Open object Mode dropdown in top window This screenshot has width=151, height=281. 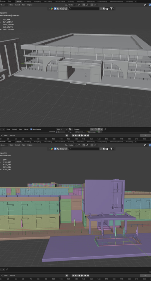pyautogui.click(x=4, y=5)
